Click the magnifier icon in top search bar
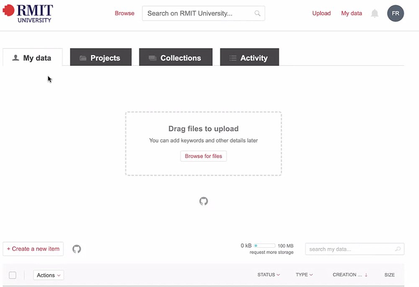The width and height of the screenshot is (419, 287). [x=257, y=13]
